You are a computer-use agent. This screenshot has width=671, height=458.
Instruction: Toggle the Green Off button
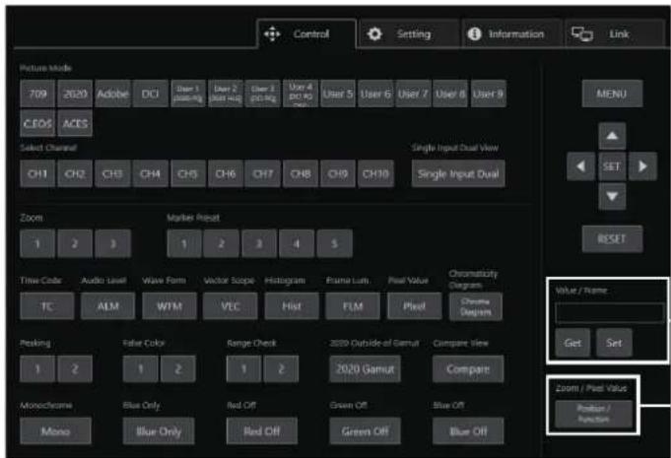point(365,431)
